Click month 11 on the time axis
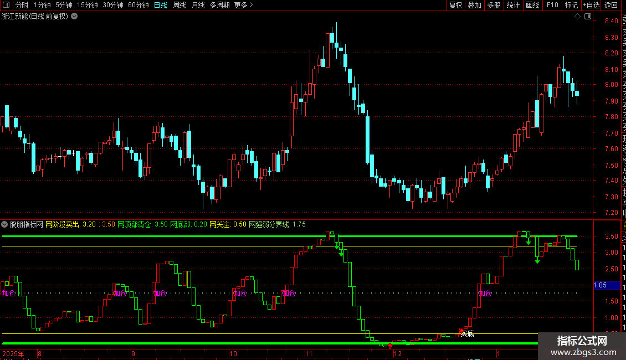Image resolution: width=626 pixels, height=360 pixels. (309, 353)
